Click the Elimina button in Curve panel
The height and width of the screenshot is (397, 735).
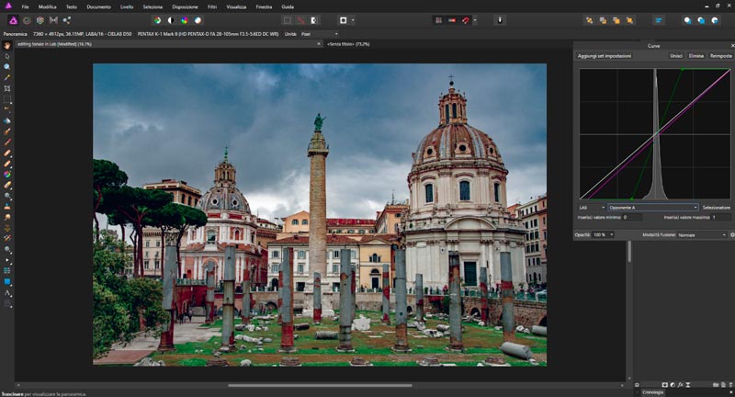pos(696,56)
